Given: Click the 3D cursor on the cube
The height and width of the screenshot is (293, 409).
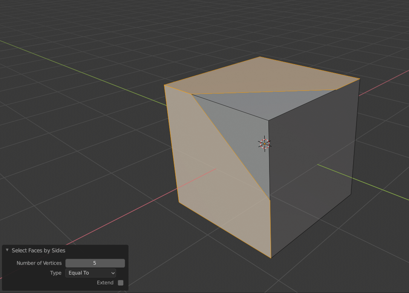Looking at the screenshot, I should pyautogui.click(x=265, y=144).
